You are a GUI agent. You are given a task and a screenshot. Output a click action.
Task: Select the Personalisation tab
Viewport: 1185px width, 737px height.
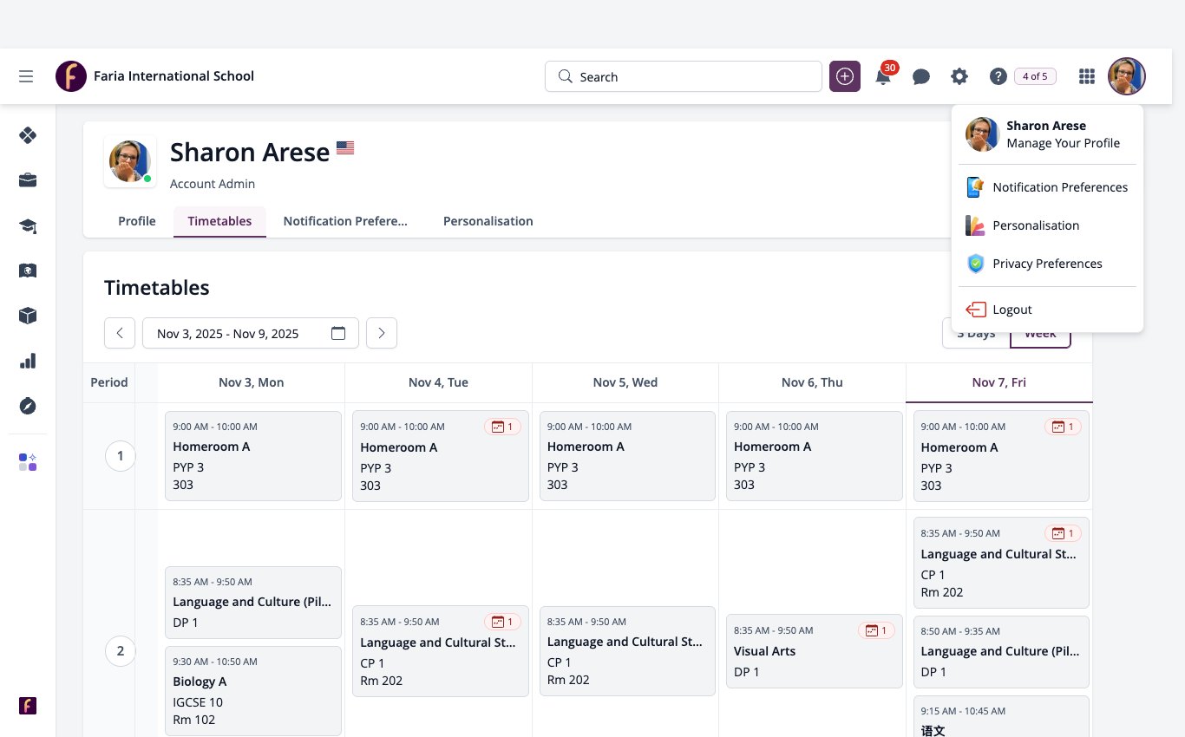(488, 221)
